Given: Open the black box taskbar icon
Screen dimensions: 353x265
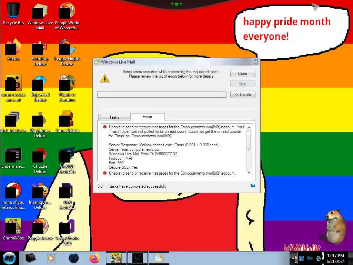Looking at the screenshot, I should pos(31,258).
